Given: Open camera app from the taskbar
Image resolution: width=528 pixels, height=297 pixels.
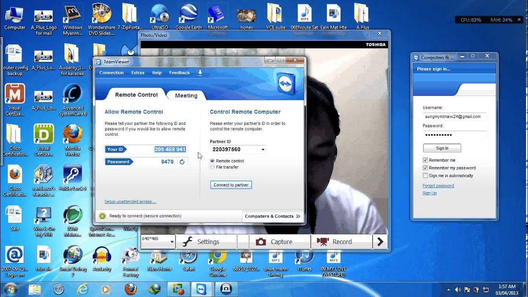Looking at the screenshot, I should pos(226,289).
